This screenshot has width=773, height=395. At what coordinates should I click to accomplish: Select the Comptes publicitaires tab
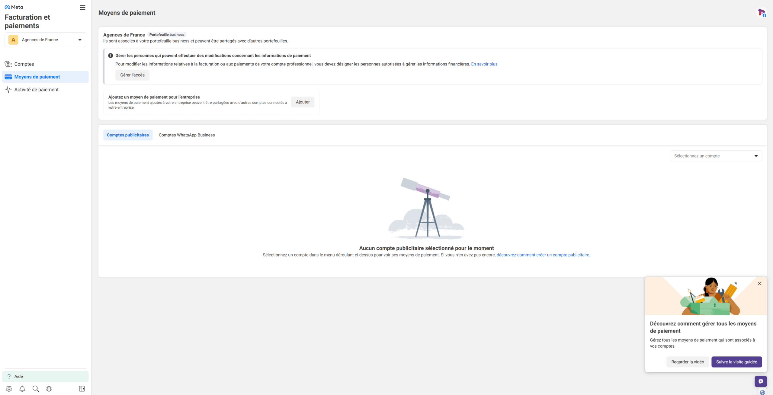128,135
